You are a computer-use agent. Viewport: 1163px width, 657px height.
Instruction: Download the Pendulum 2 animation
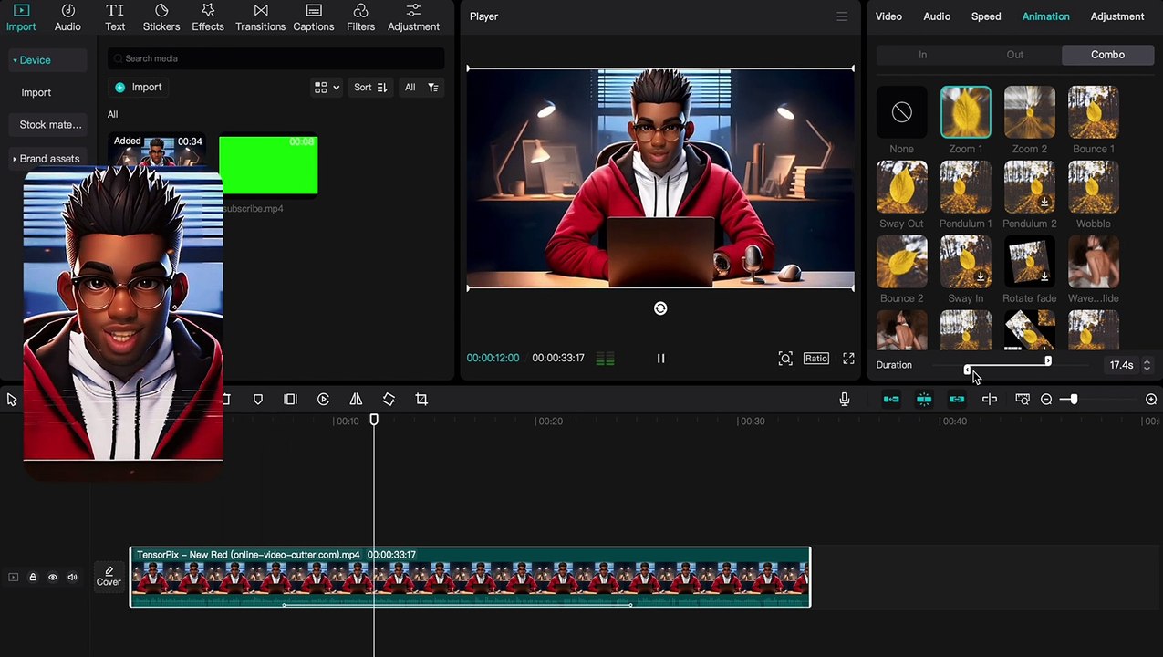coord(1045,203)
